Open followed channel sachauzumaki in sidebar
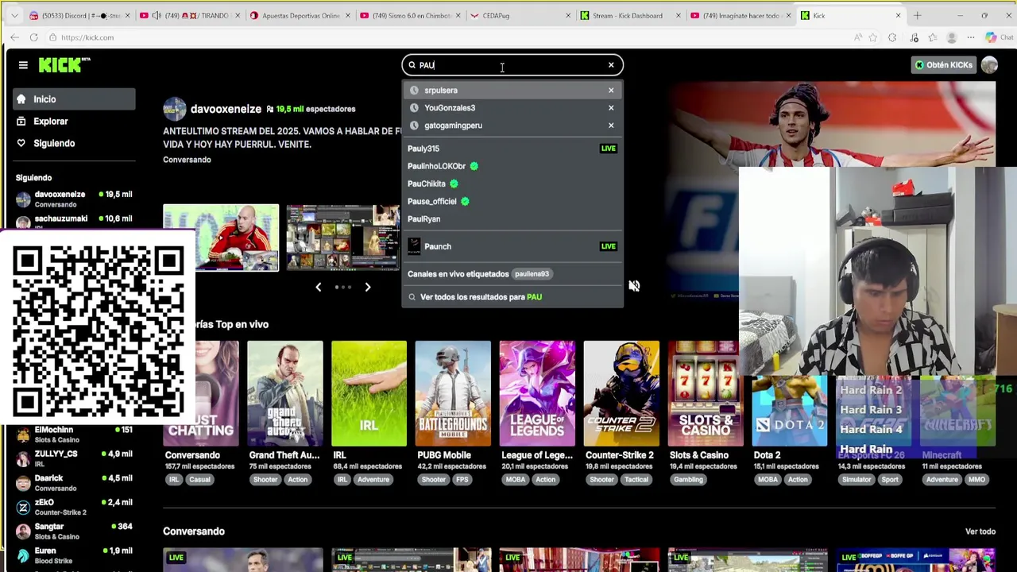This screenshot has height=572, width=1017. point(74,222)
